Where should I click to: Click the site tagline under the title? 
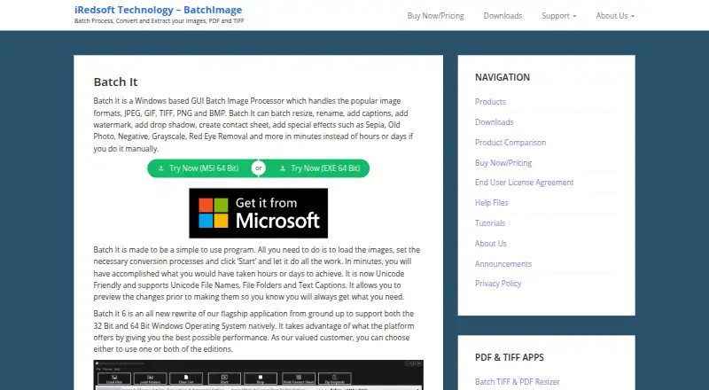(x=160, y=21)
